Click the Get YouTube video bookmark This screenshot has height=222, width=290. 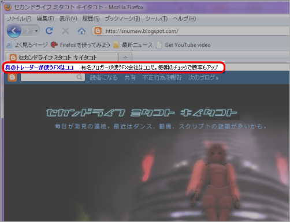point(183,45)
